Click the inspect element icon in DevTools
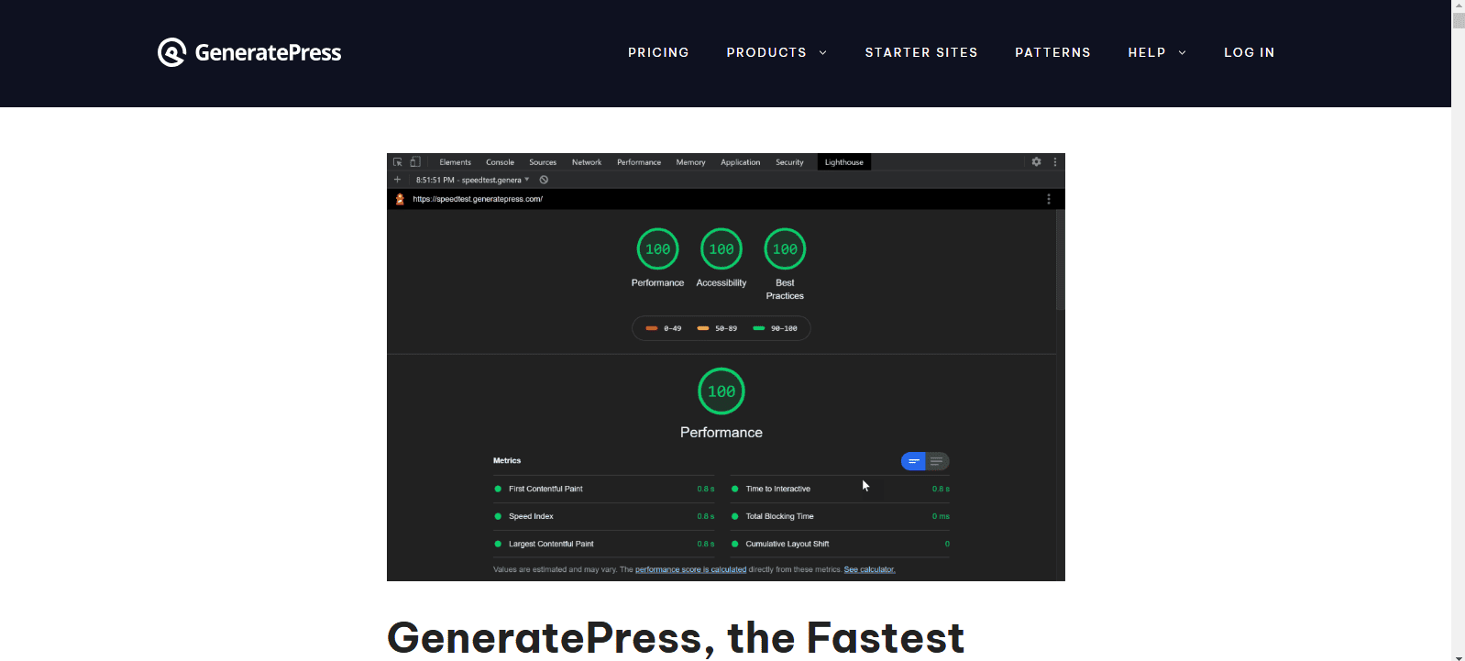1465x661 pixels. [398, 162]
